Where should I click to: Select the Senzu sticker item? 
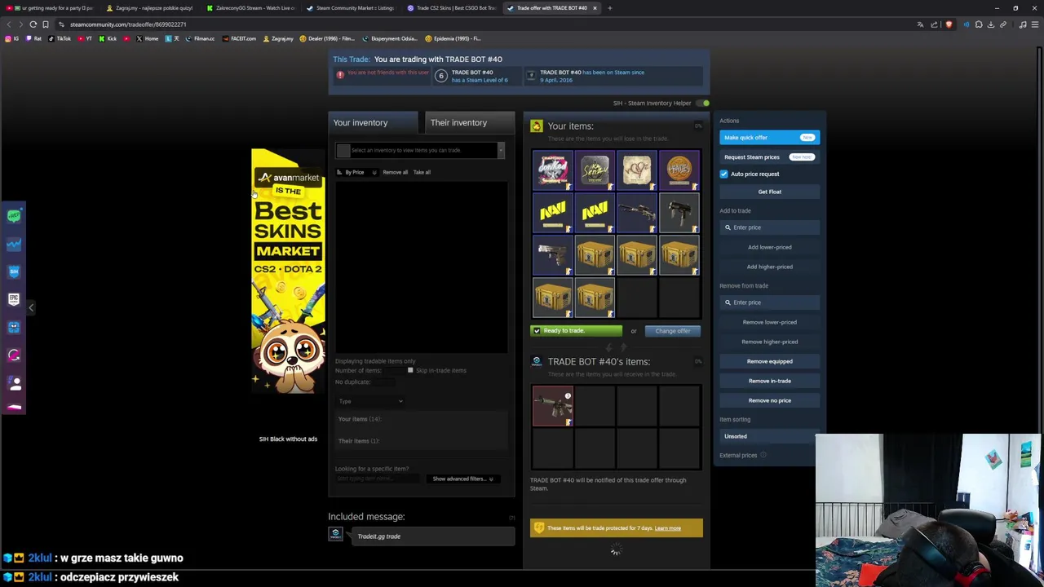(x=595, y=171)
